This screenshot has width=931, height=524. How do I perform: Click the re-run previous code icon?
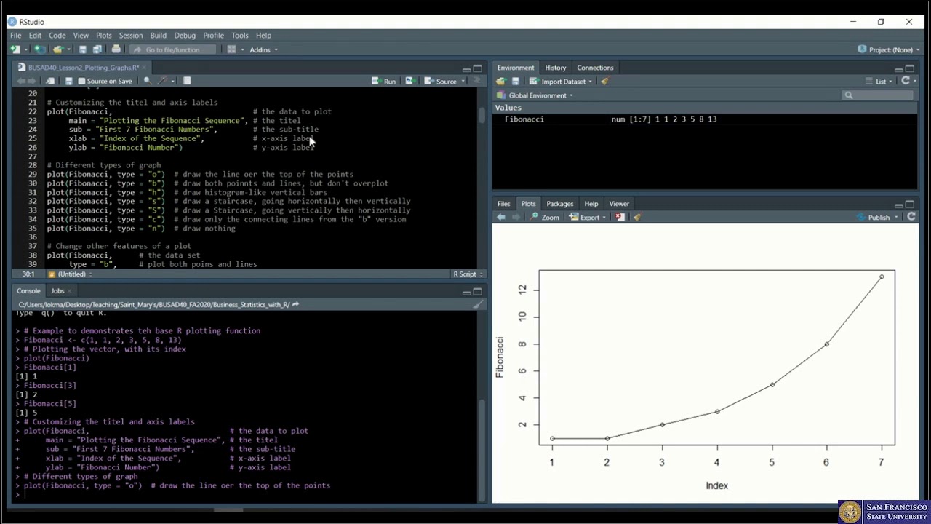point(409,81)
